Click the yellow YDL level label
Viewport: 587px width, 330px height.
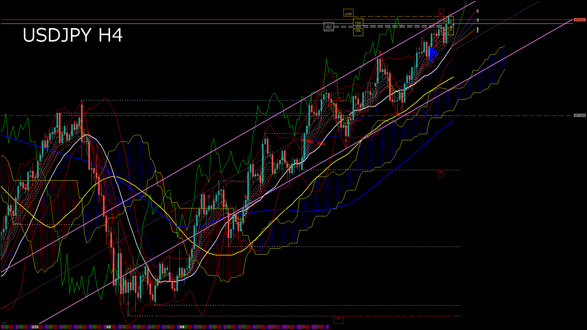(x=358, y=31)
